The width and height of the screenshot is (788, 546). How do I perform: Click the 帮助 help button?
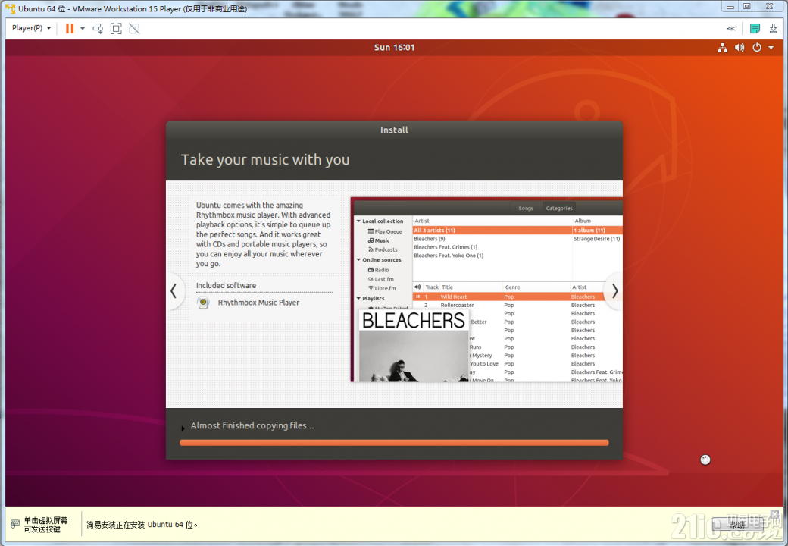point(737,525)
